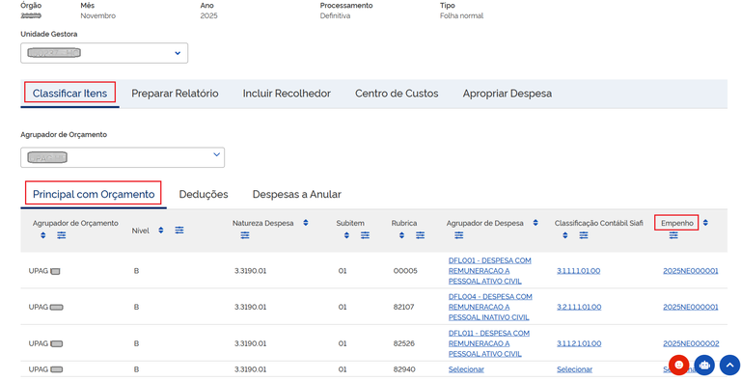Click classification link 3.1.1.2.1.01.00

point(579,343)
